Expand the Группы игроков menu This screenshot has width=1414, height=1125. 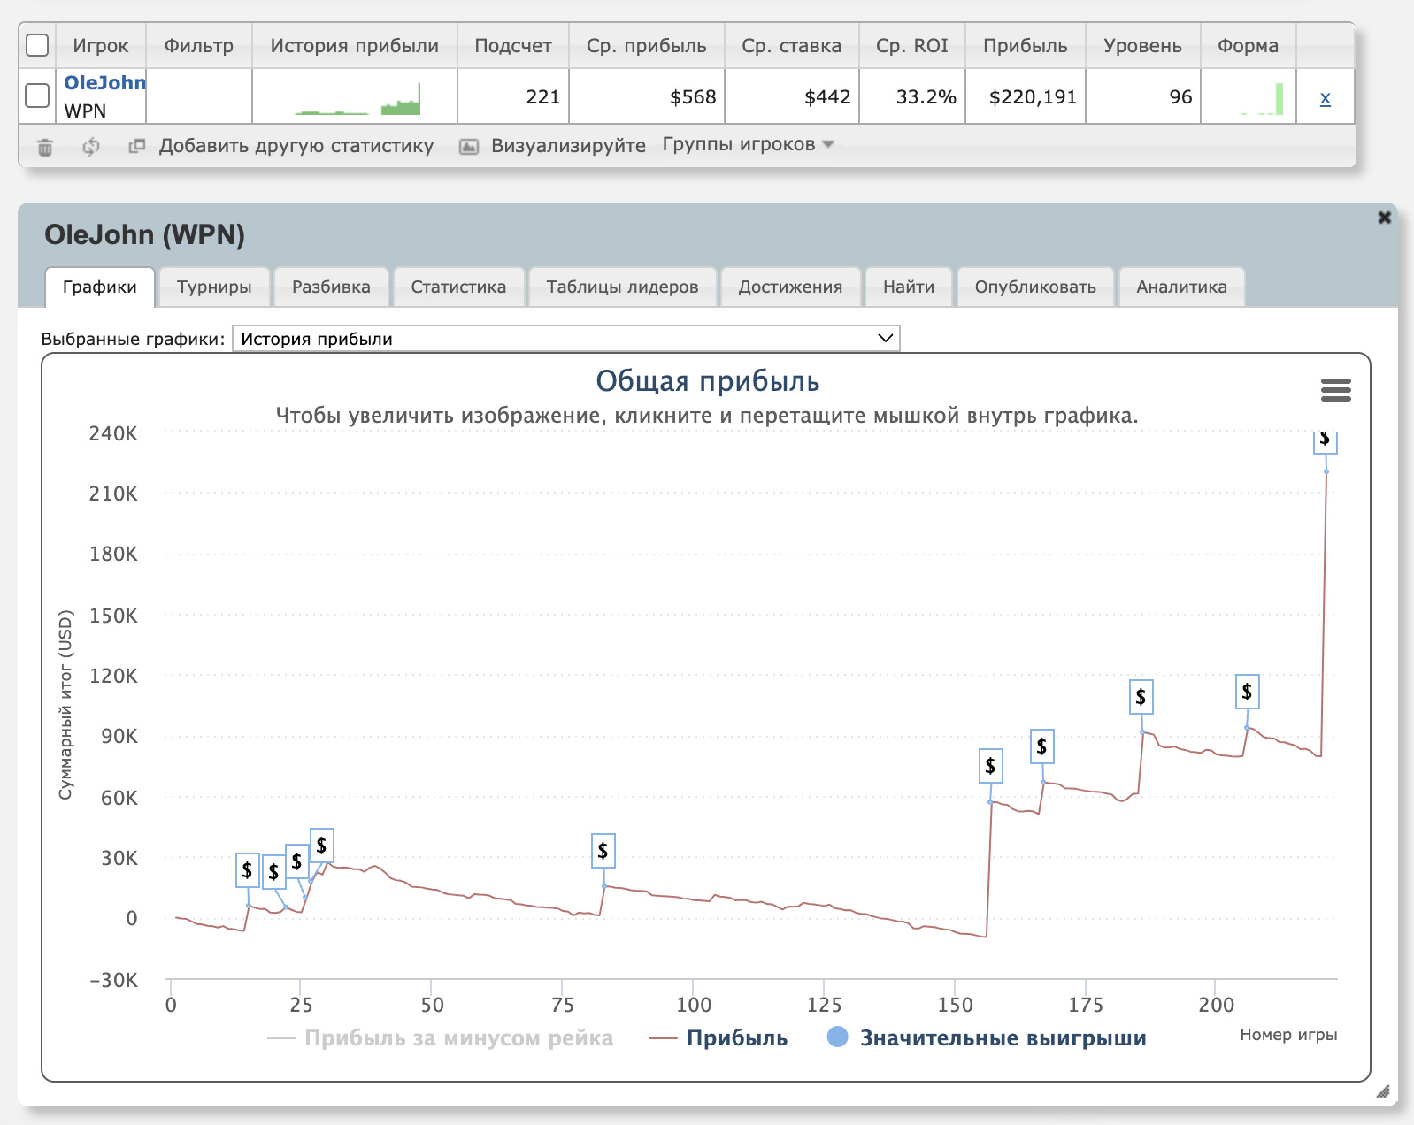point(748,145)
